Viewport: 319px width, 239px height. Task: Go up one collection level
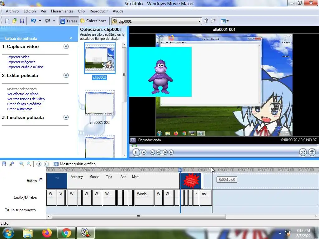point(206,21)
